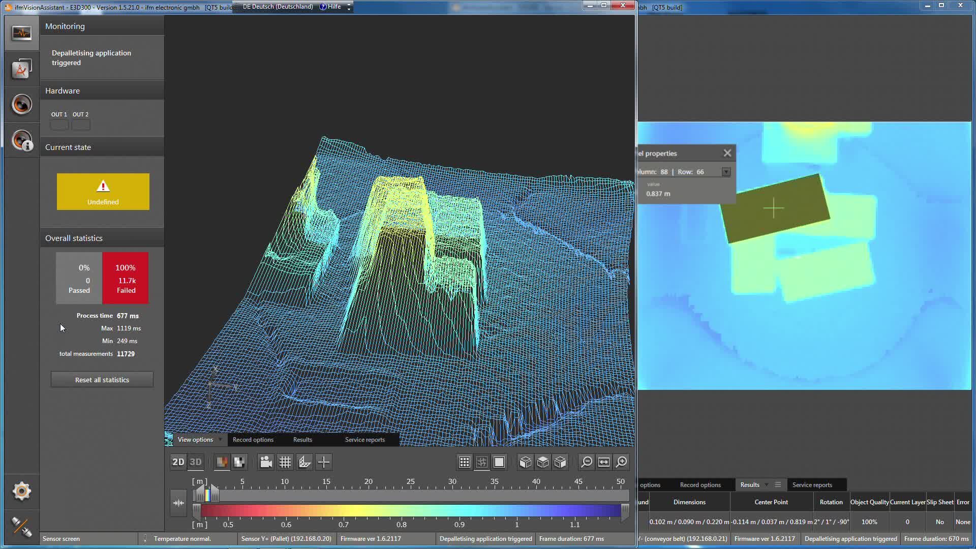Open the language selector DE Deutsch
Image resolution: width=976 pixels, height=549 pixels.
(x=278, y=7)
